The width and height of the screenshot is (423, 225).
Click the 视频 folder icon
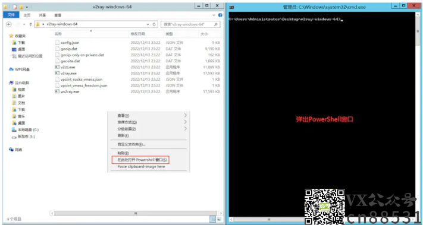coord(14,90)
